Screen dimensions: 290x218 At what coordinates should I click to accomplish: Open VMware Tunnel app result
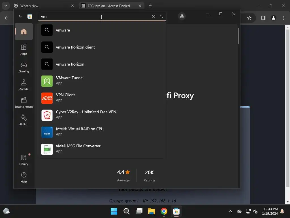click(102, 81)
